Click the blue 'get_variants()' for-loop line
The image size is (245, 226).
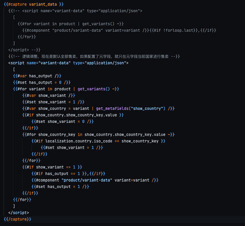pyautogui.click(x=66, y=89)
